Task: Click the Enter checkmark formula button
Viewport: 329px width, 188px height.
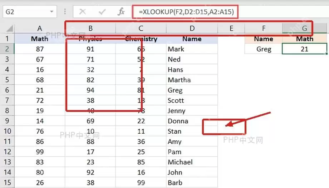Action: (102, 12)
